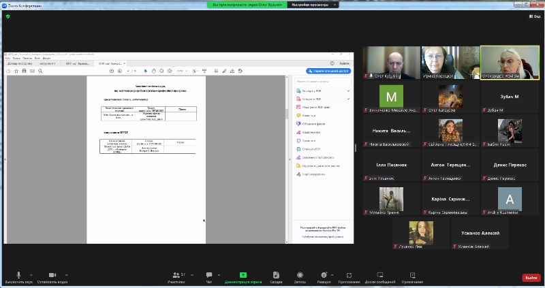Screen dimensions: 545x288
Task: Click the green Share Screen button
Action: pos(243,275)
